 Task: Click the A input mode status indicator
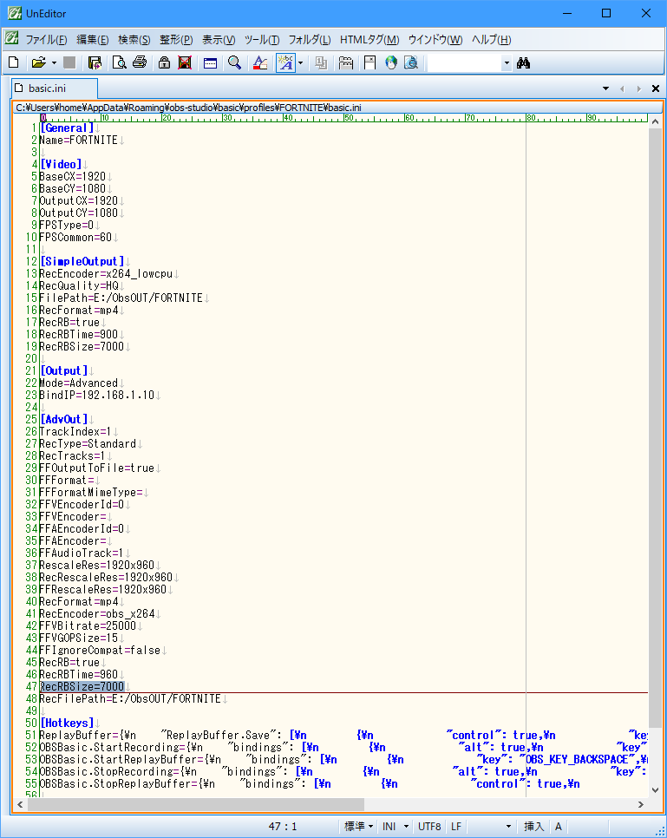coord(558,826)
